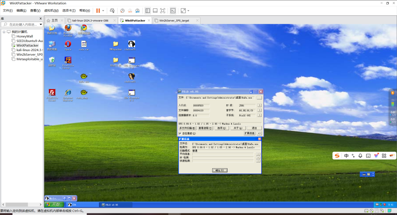Revert to snapshot toolbar icon
Screen dimensions: 397x215
(x=130, y=11)
